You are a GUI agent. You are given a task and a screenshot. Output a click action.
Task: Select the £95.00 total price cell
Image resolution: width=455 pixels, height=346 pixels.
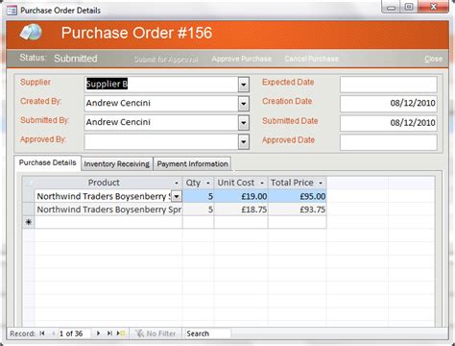[298, 196]
